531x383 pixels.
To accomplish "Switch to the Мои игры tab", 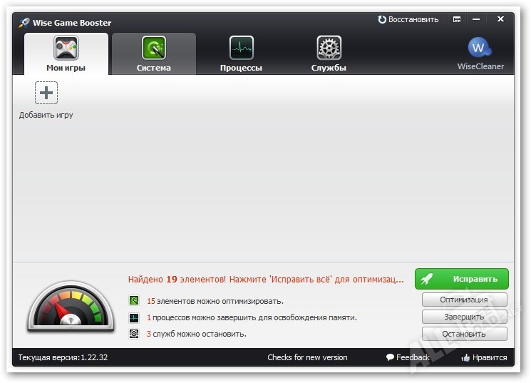I will pos(66,54).
